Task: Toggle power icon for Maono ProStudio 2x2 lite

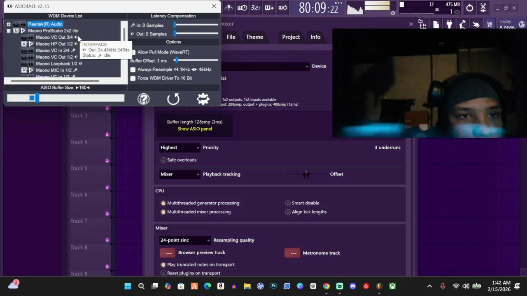Action: (x=16, y=31)
